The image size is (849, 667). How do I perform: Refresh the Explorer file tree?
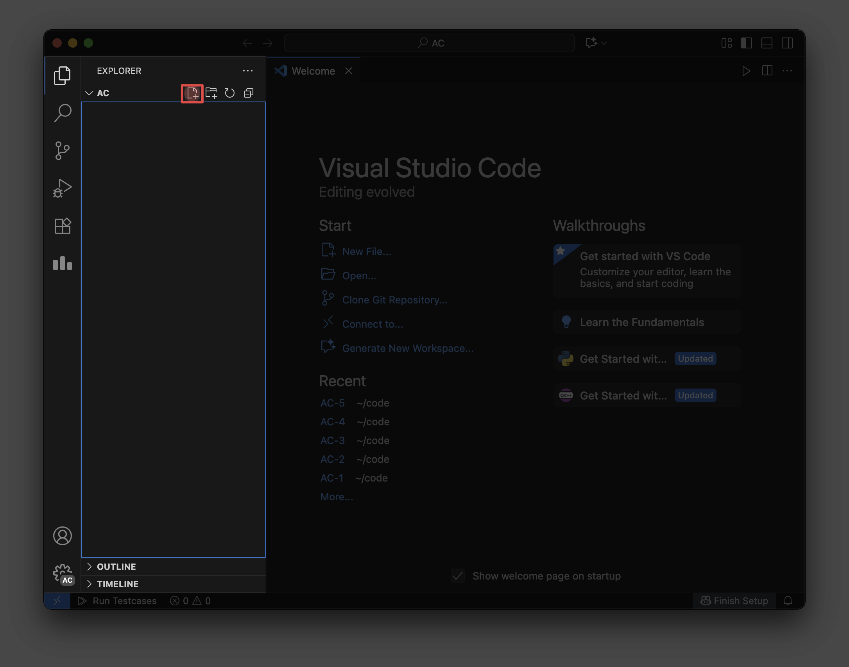coord(230,93)
